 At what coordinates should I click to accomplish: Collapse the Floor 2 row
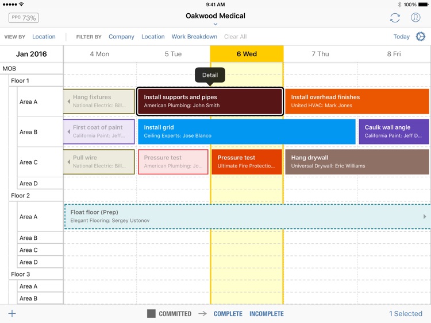point(36,196)
